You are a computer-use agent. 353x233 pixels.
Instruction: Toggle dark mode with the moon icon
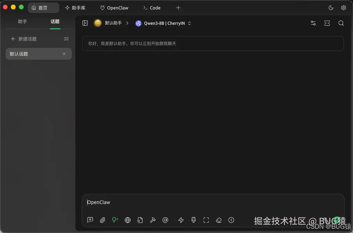point(330,7)
